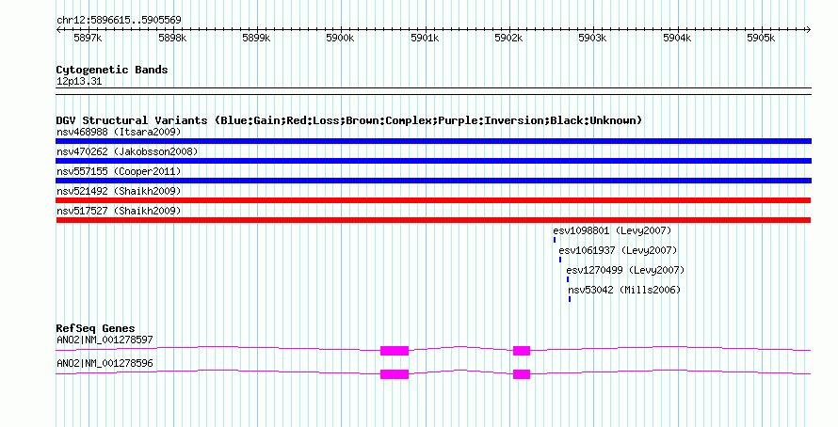Click the 5899k ruler tick label

(x=256, y=38)
